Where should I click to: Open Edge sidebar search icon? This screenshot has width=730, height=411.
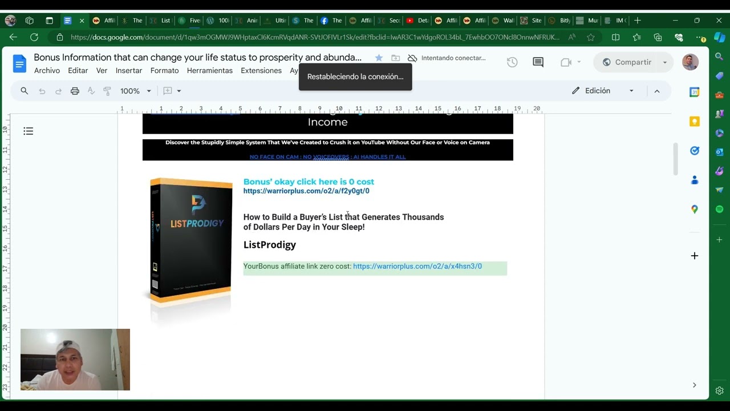click(719, 57)
